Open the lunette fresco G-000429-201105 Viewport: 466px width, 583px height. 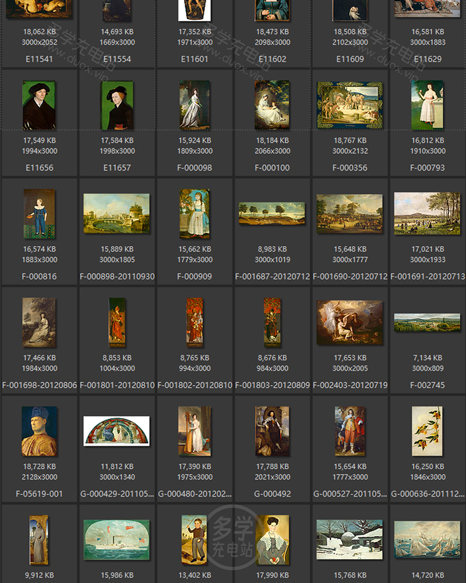coord(116,431)
